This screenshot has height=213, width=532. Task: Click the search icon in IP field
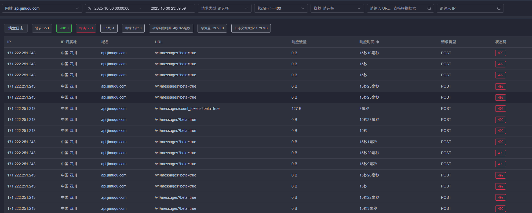(499, 8)
